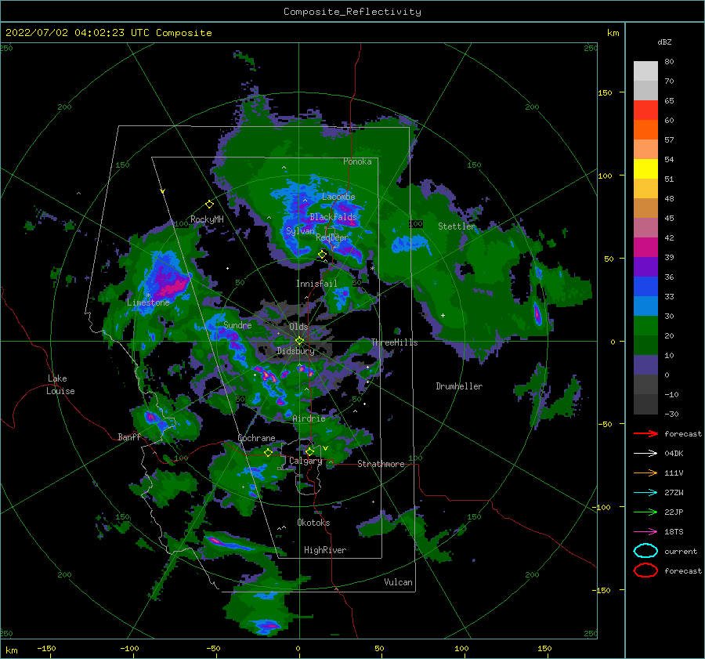705x659 pixels.
Task: Click the Limestone label
Action: [148, 302]
